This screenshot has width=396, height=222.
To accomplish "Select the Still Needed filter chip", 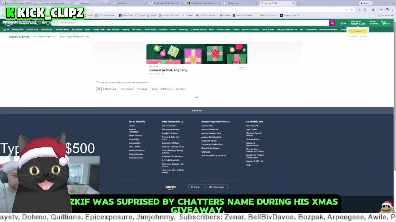I will pos(110,89).
